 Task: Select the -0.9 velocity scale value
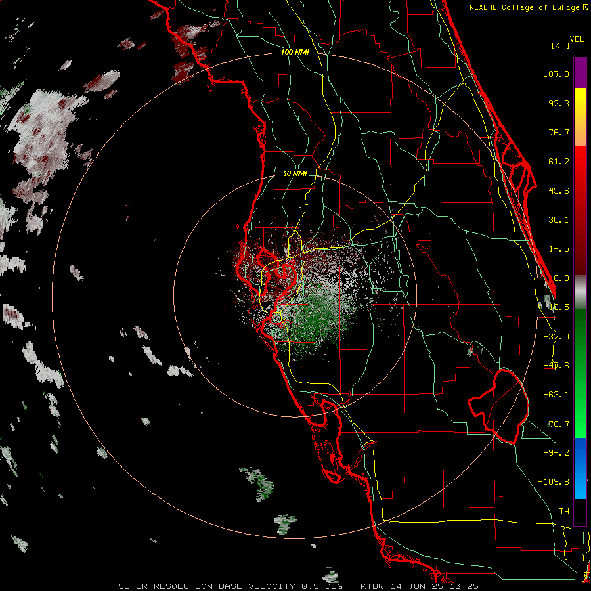(x=559, y=278)
